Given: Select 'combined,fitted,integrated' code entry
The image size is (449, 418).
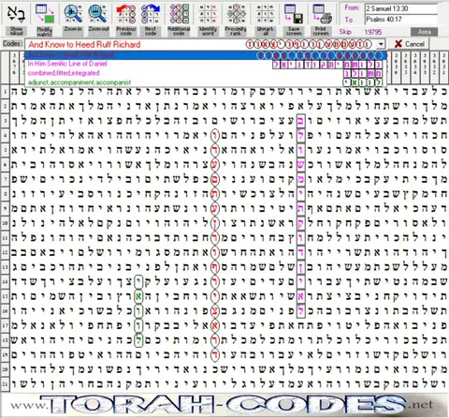Looking at the screenshot, I should (206, 73).
